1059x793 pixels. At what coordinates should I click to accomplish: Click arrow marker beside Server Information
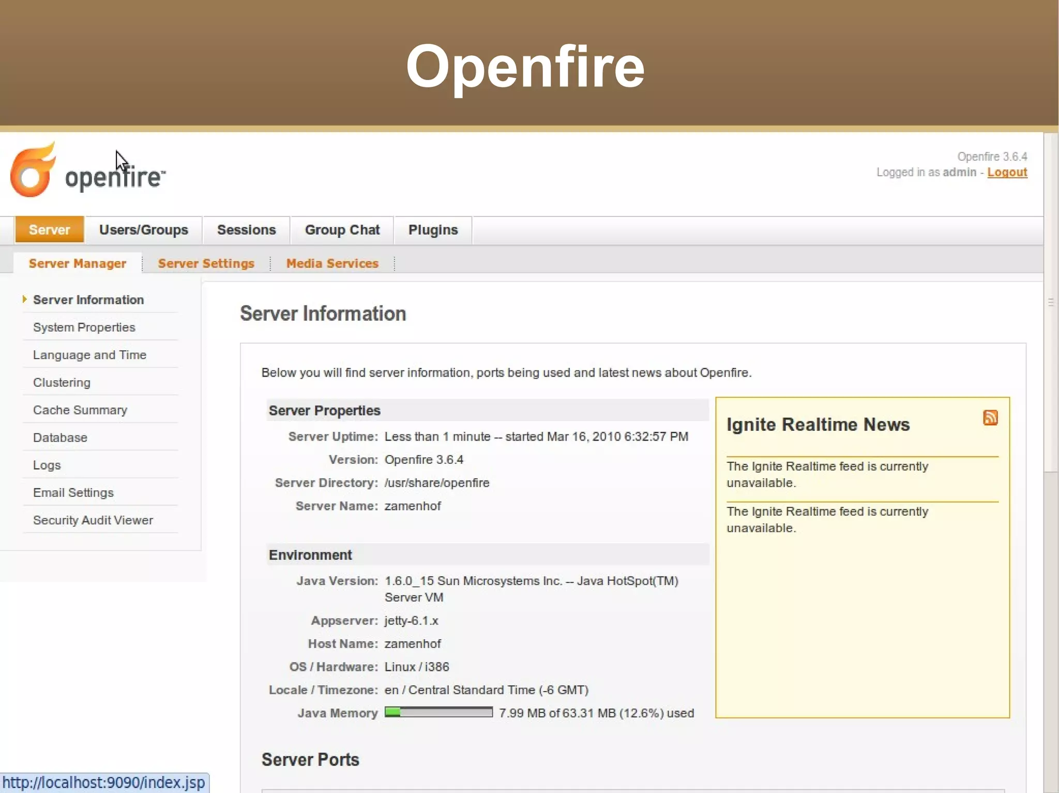(24, 299)
